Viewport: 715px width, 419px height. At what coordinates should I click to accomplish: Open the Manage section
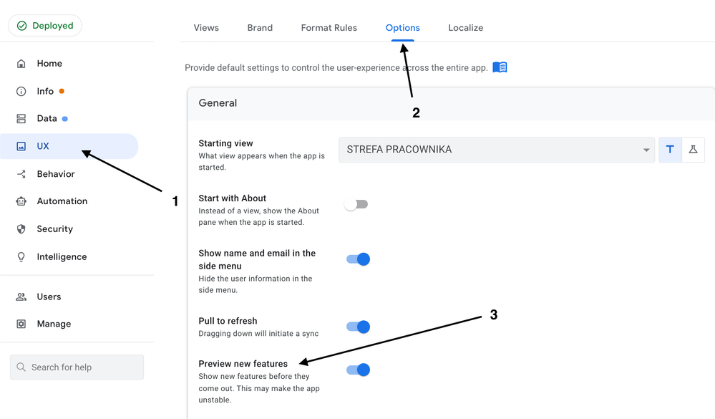[54, 324]
